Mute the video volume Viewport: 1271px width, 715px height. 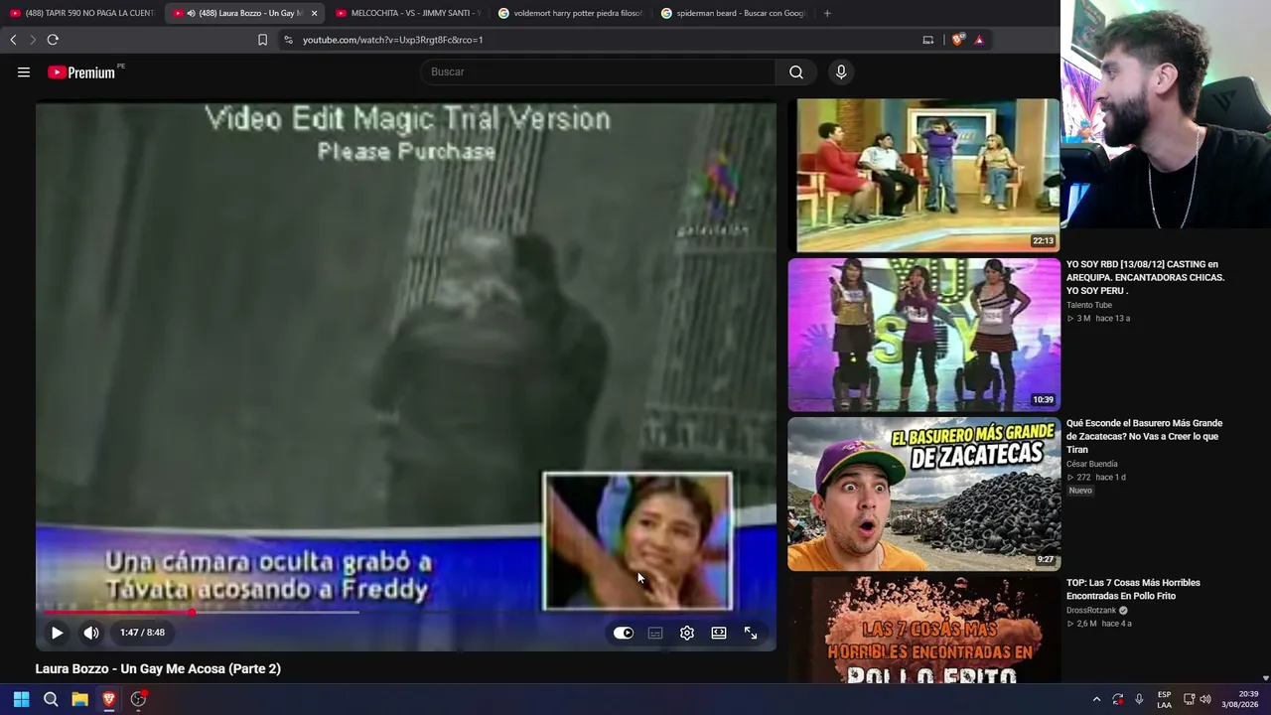(x=91, y=633)
